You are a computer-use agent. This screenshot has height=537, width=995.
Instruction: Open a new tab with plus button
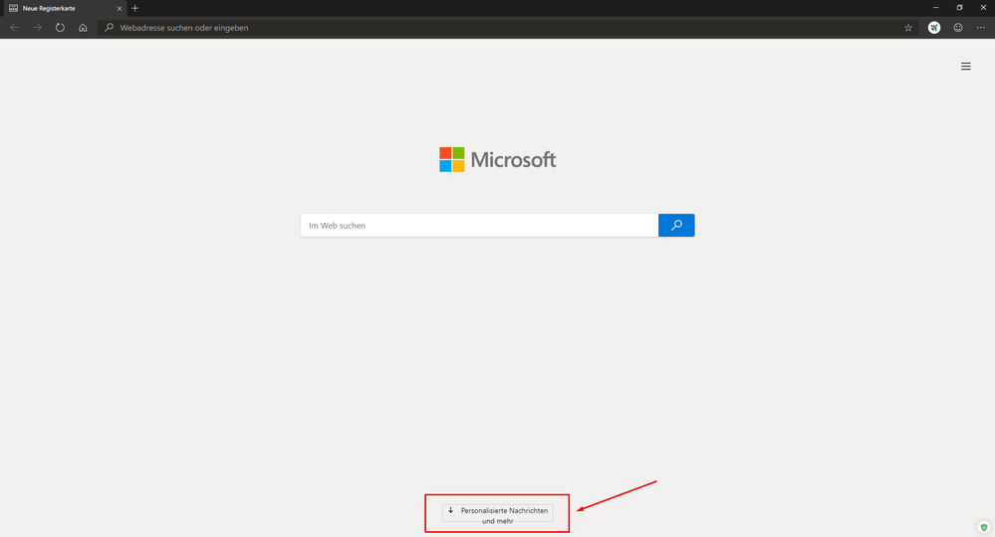click(x=135, y=8)
